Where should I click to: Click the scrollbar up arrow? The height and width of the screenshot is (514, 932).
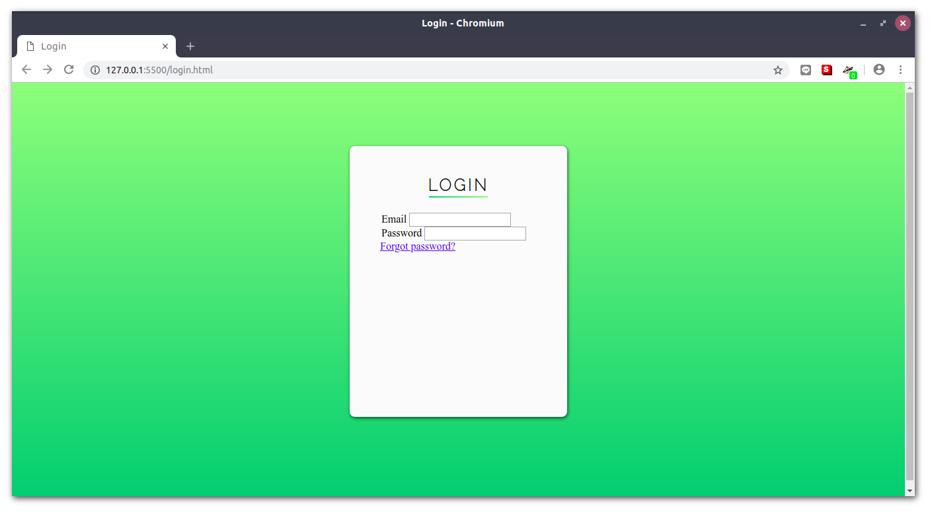(x=910, y=88)
